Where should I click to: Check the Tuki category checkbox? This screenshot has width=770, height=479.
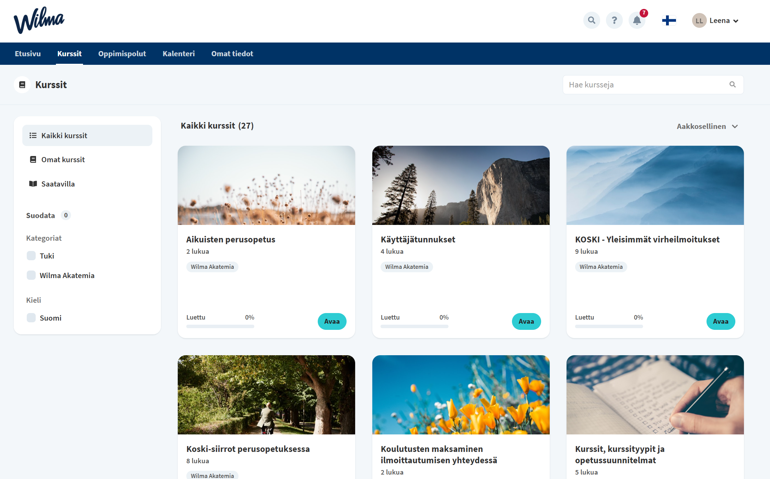pyautogui.click(x=31, y=256)
